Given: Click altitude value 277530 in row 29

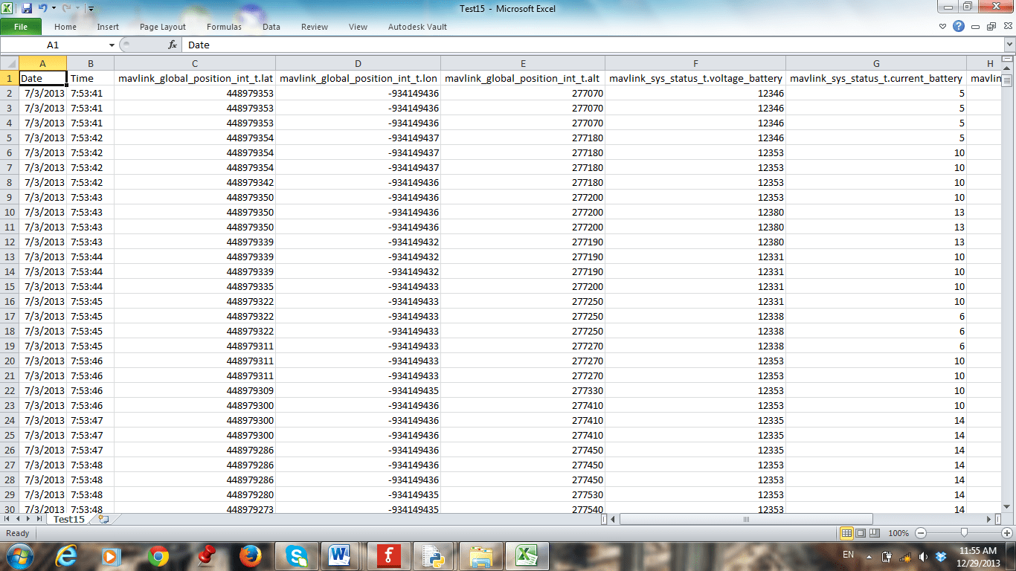Looking at the screenshot, I should click(523, 494).
